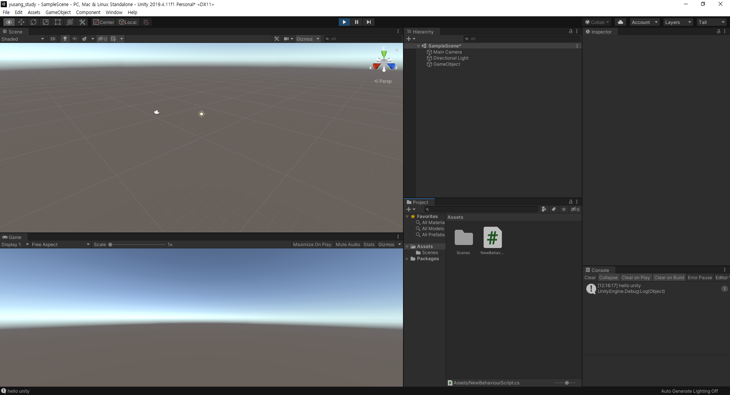This screenshot has height=395, width=730.
Task: Switch to the Inspector tab
Action: click(x=599, y=32)
